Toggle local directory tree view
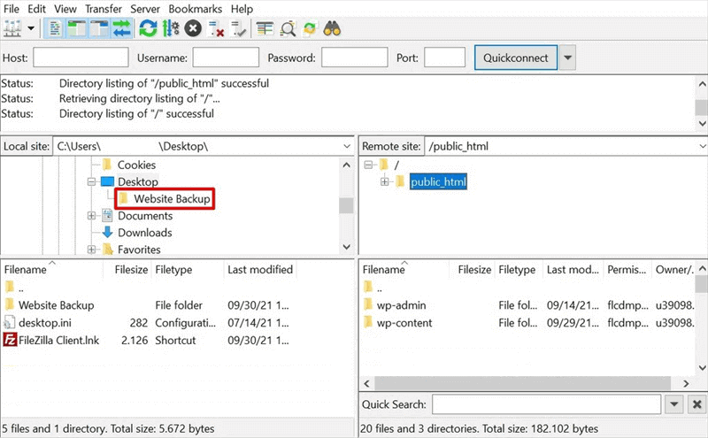This screenshot has width=708, height=438. point(75,28)
